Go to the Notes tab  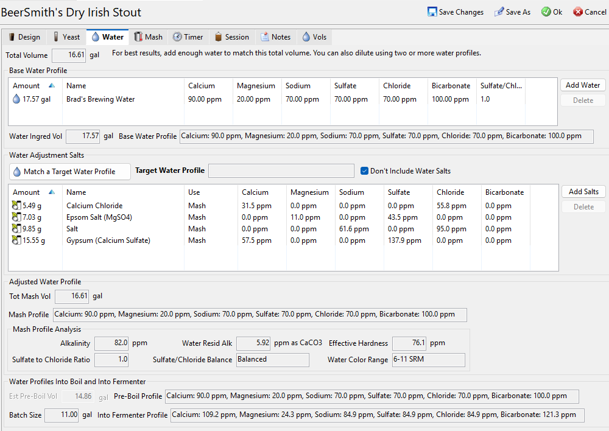click(x=276, y=37)
